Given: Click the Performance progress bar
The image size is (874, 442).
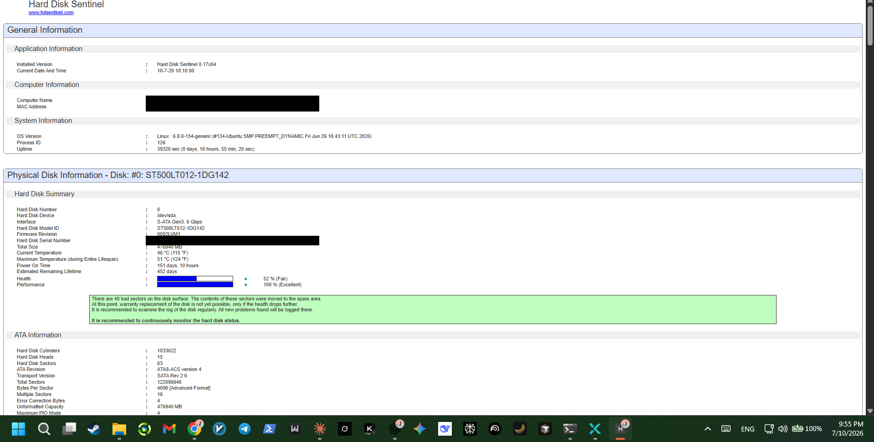Looking at the screenshot, I should [x=195, y=285].
